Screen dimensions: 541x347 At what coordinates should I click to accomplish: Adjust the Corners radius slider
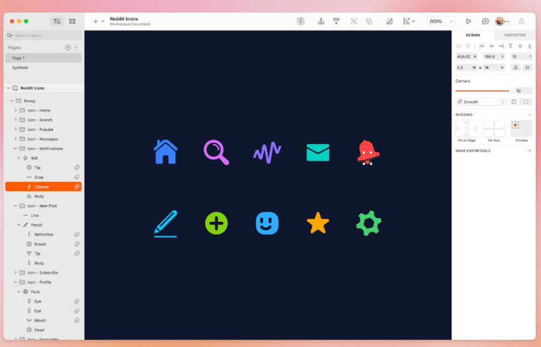coord(483,91)
